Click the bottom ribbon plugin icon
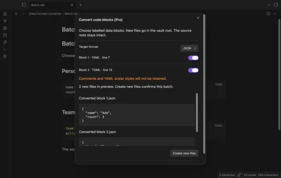This screenshot has height=178, width=281. point(5,57)
